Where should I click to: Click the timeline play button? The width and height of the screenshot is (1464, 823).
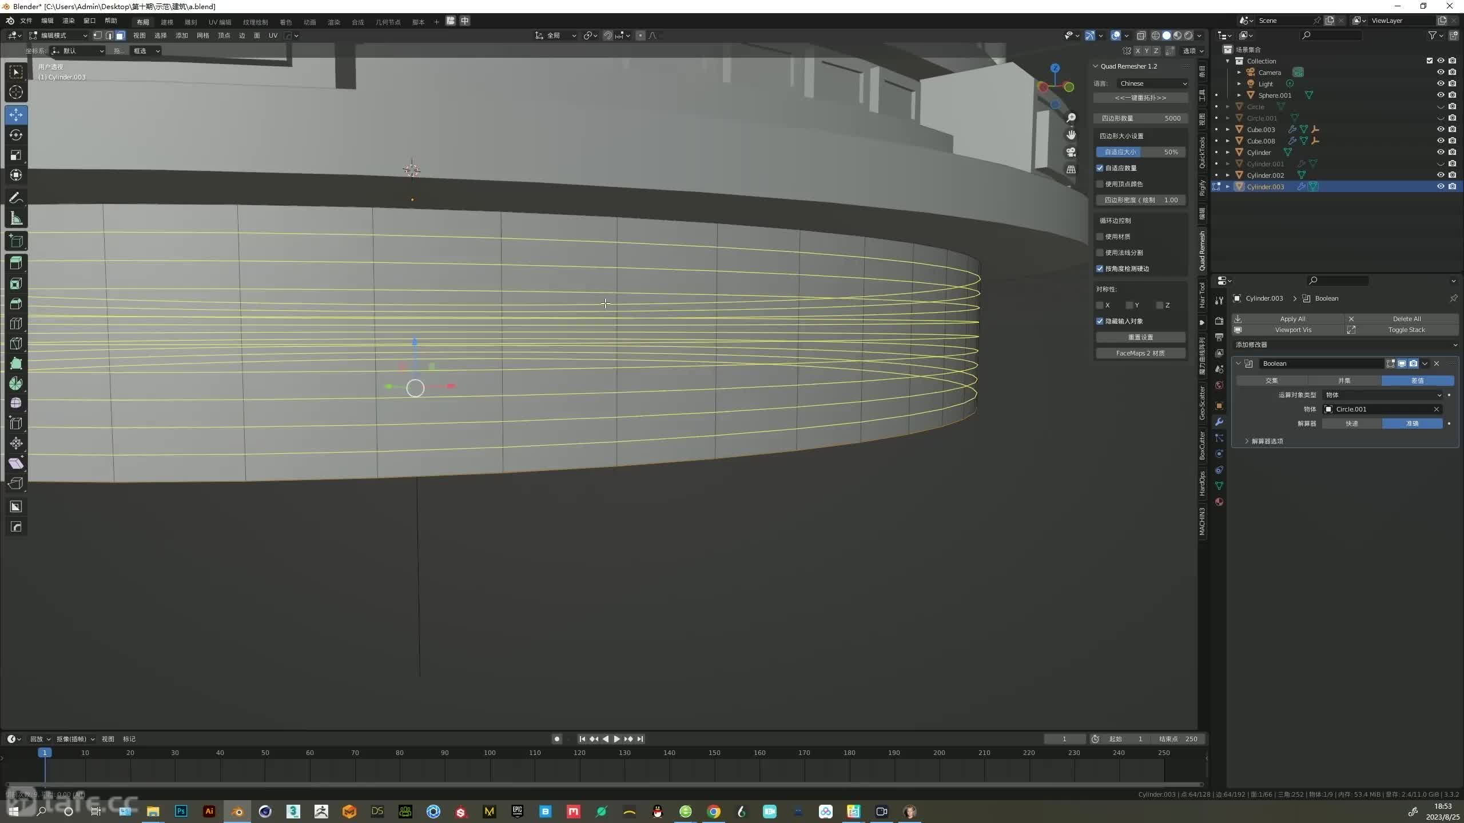[x=616, y=739]
